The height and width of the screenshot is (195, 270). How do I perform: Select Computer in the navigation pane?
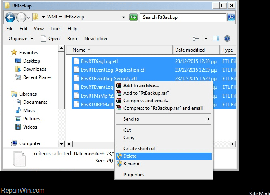[x=26, y=143]
